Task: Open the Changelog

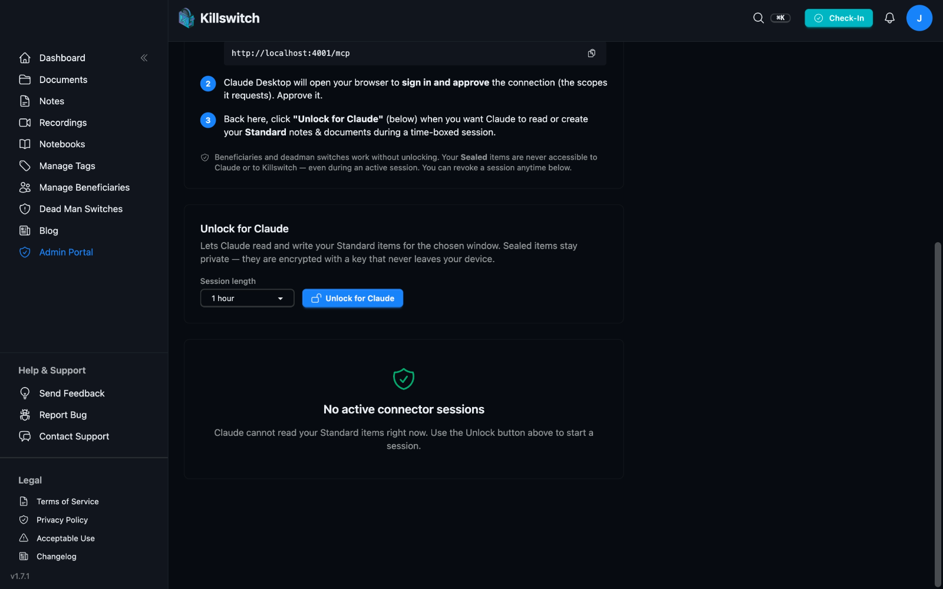Action: click(x=57, y=556)
